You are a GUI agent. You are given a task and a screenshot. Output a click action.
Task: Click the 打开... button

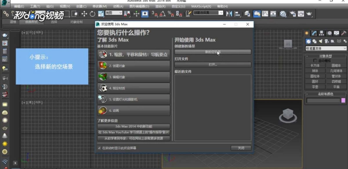[213, 65]
